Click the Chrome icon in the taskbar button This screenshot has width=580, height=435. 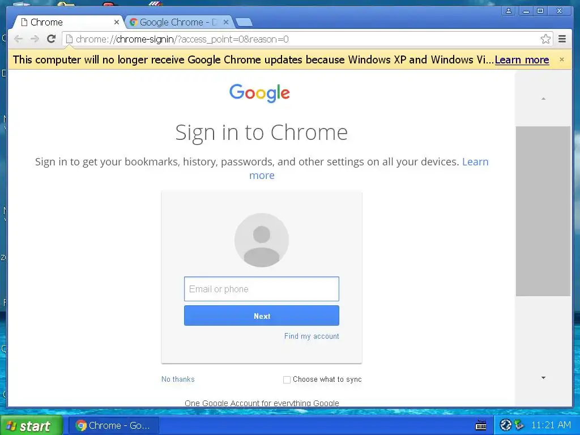(x=81, y=425)
